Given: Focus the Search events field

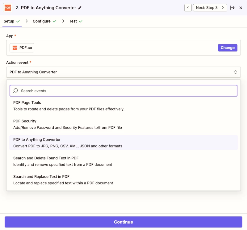Looking at the screenshot, I should pos(123,91).
